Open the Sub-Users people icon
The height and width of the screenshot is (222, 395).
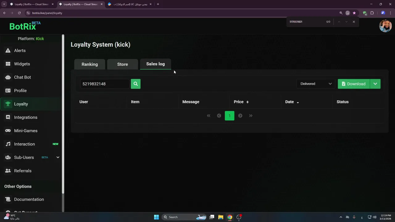8,157
